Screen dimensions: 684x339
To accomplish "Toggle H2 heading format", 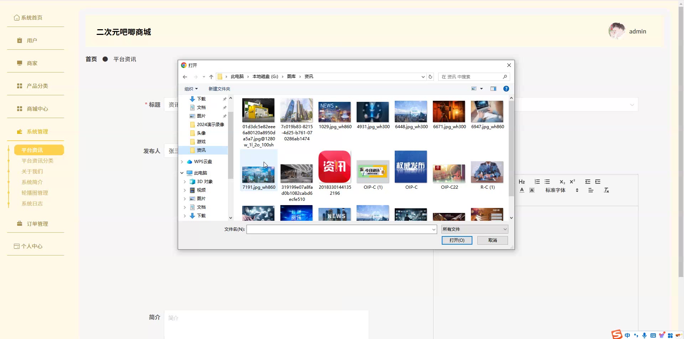I will [522, 182].
